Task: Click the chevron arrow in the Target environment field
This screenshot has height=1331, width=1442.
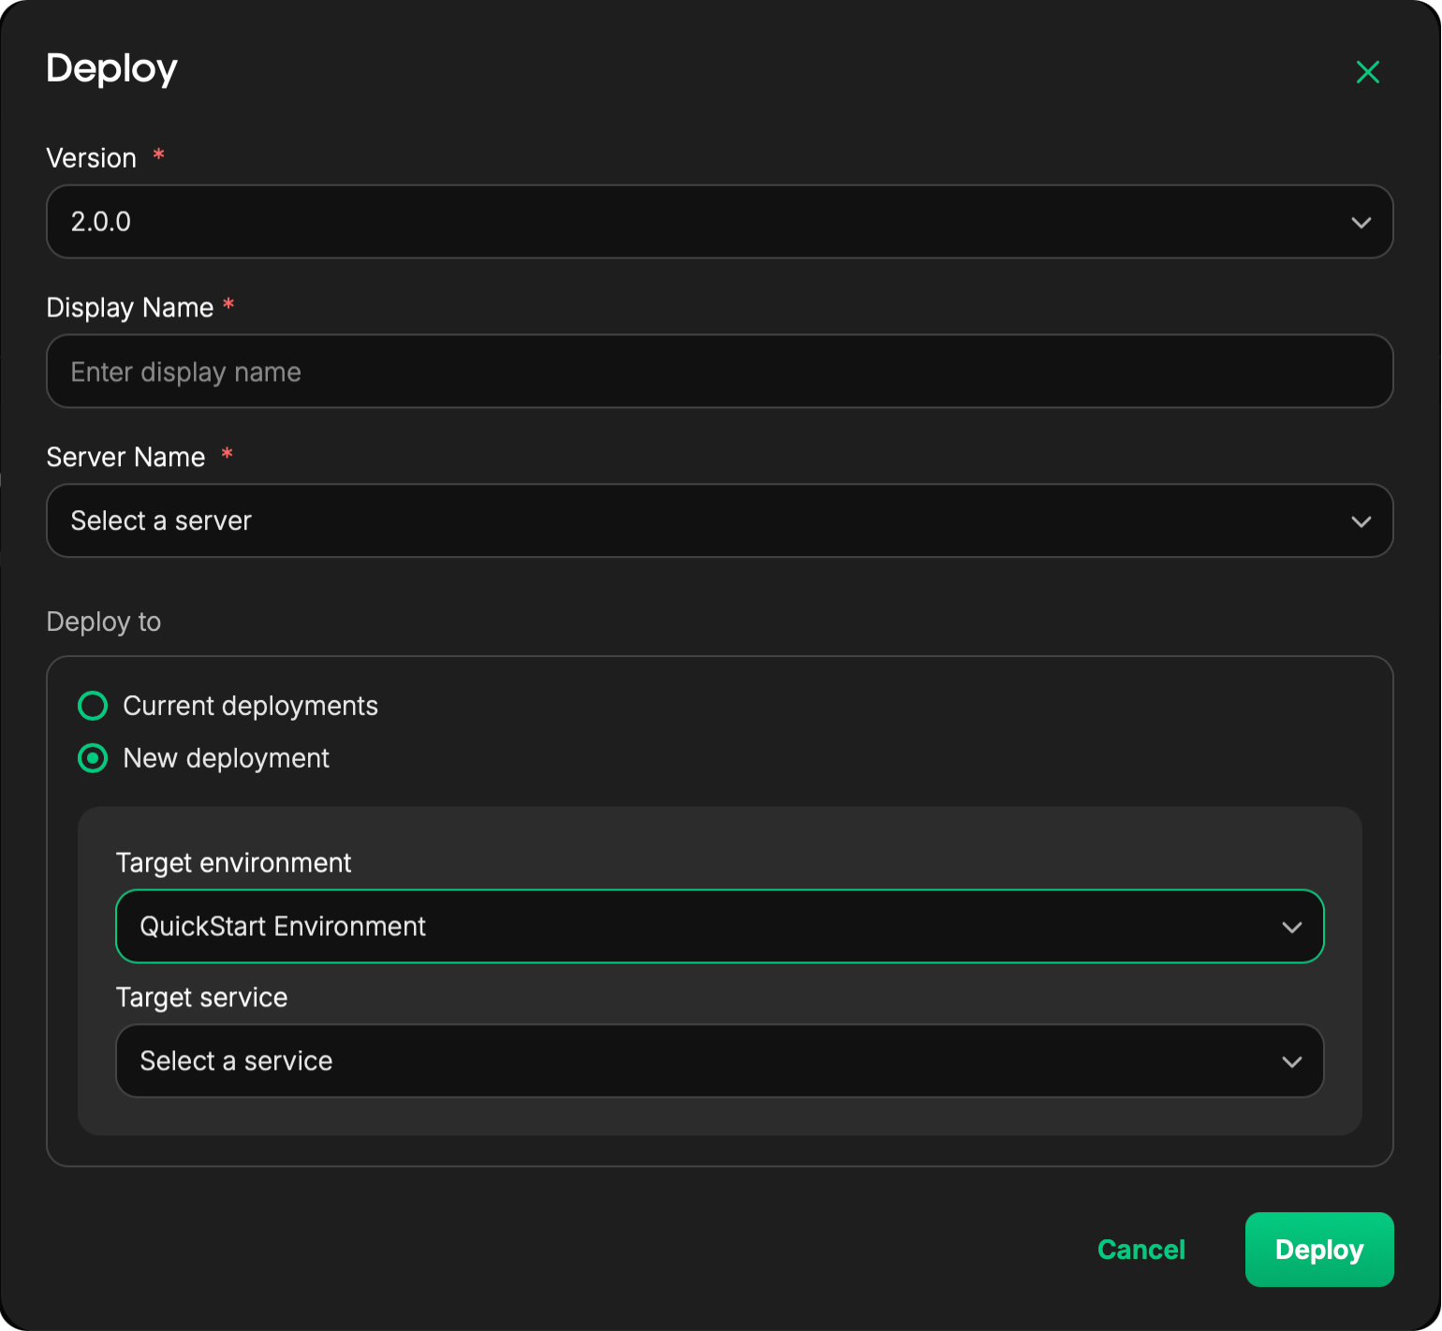Action: (1291, 928)
